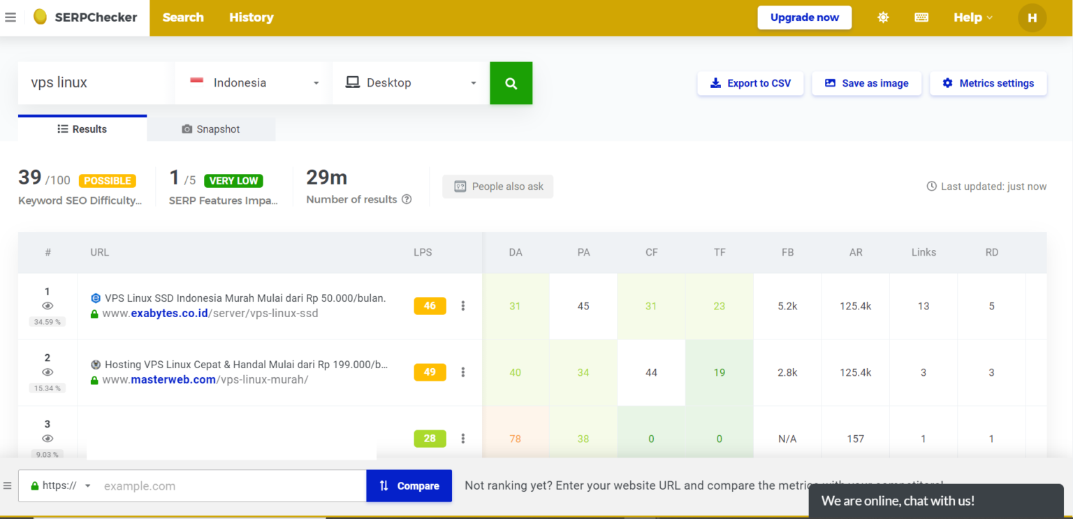Open the https:// protocol dropdown
The width and height of the screenshot is (1073, 519).
[x=60, y=485]
